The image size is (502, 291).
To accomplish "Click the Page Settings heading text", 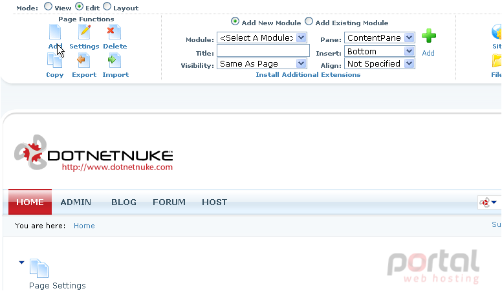I will 58,286.
